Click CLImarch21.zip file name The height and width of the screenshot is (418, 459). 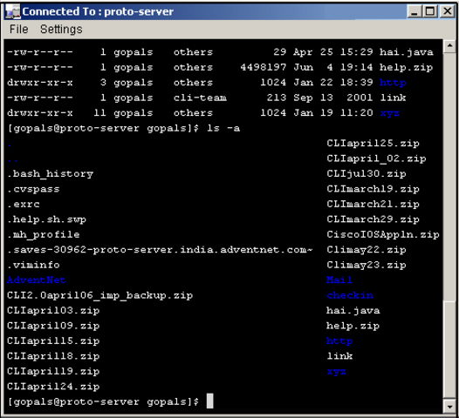point(373,205)
